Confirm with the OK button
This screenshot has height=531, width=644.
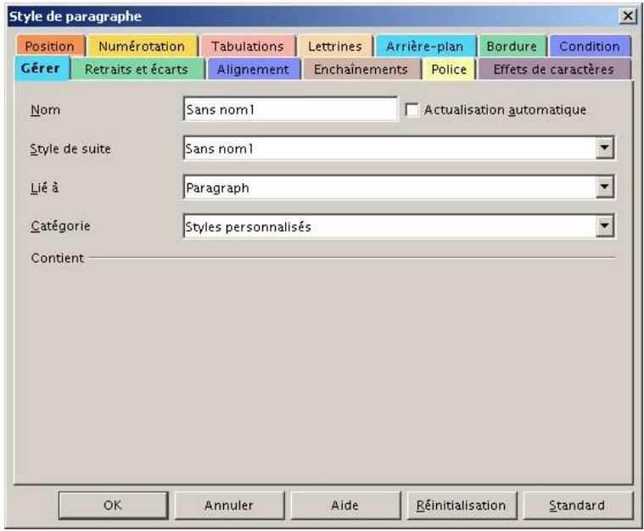pyautogui.click(x=114, y=505)
